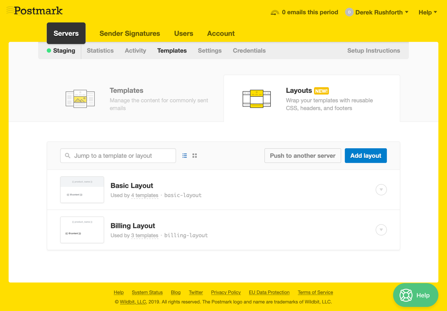Select the Templates panel illustration icon
This screenshot has height=311, width=447.
pyautogui.click(x=80, y=98)
